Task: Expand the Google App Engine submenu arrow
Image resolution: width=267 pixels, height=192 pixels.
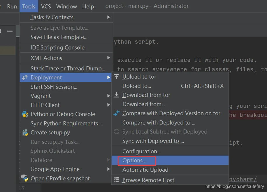Action: (x=108, y=169)
